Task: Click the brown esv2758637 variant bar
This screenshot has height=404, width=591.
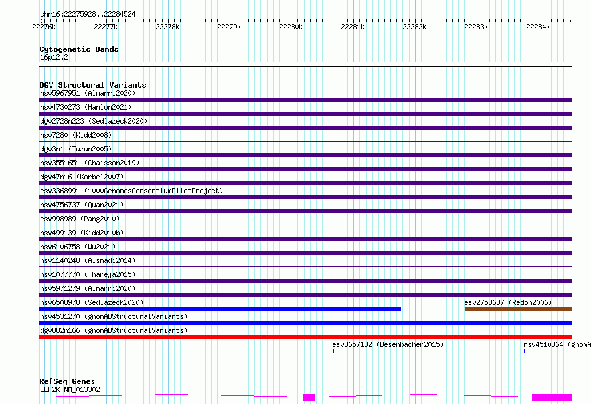Action: (519, 309)
